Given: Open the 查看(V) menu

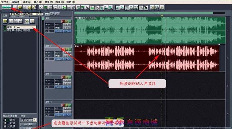Looking at the screenshot, I should (27, 2).
